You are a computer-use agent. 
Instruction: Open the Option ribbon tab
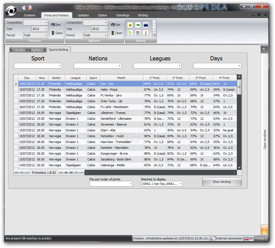pyautogui.click(x=102, y=15)
